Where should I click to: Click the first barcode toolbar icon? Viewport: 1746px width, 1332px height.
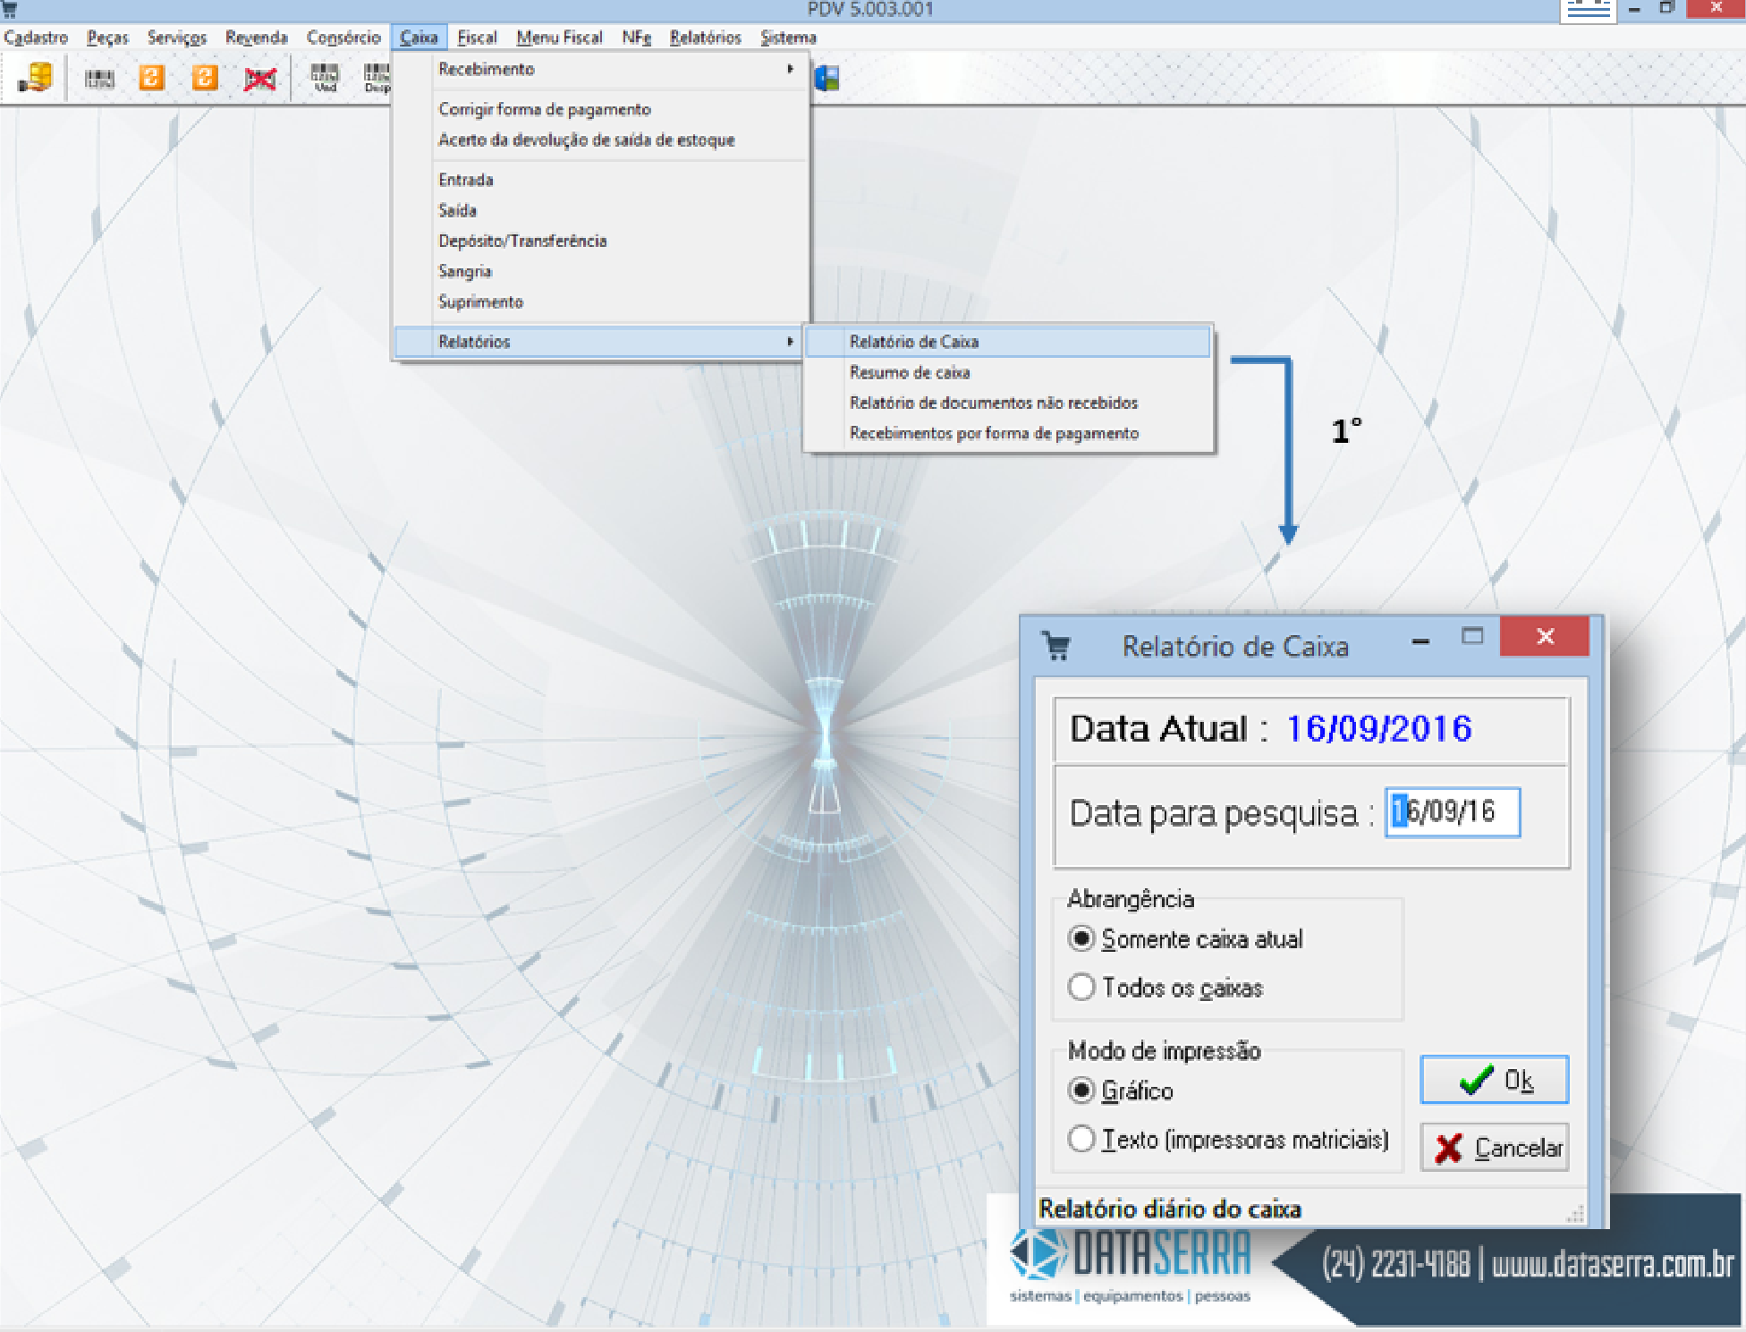coord(99,79)
